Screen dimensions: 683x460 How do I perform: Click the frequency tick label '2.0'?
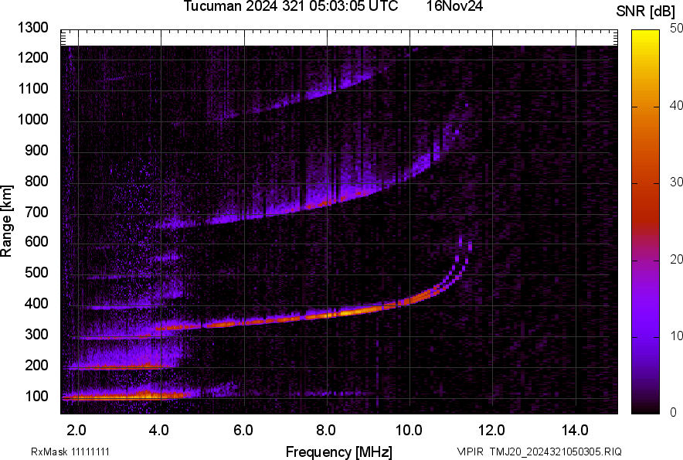pyautogui.click(x=76, y=431)
